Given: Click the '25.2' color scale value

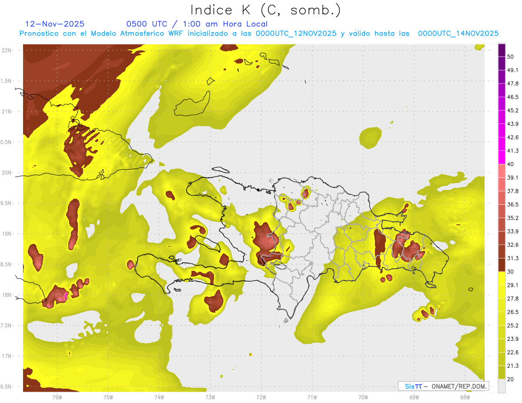Looking at the screenshot, I should pyautogui.click(x=513, y=325).
